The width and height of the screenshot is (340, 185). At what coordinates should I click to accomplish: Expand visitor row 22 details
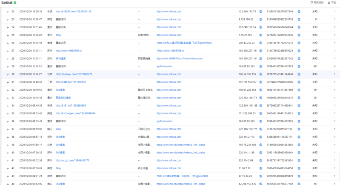(x=8, y=12)
